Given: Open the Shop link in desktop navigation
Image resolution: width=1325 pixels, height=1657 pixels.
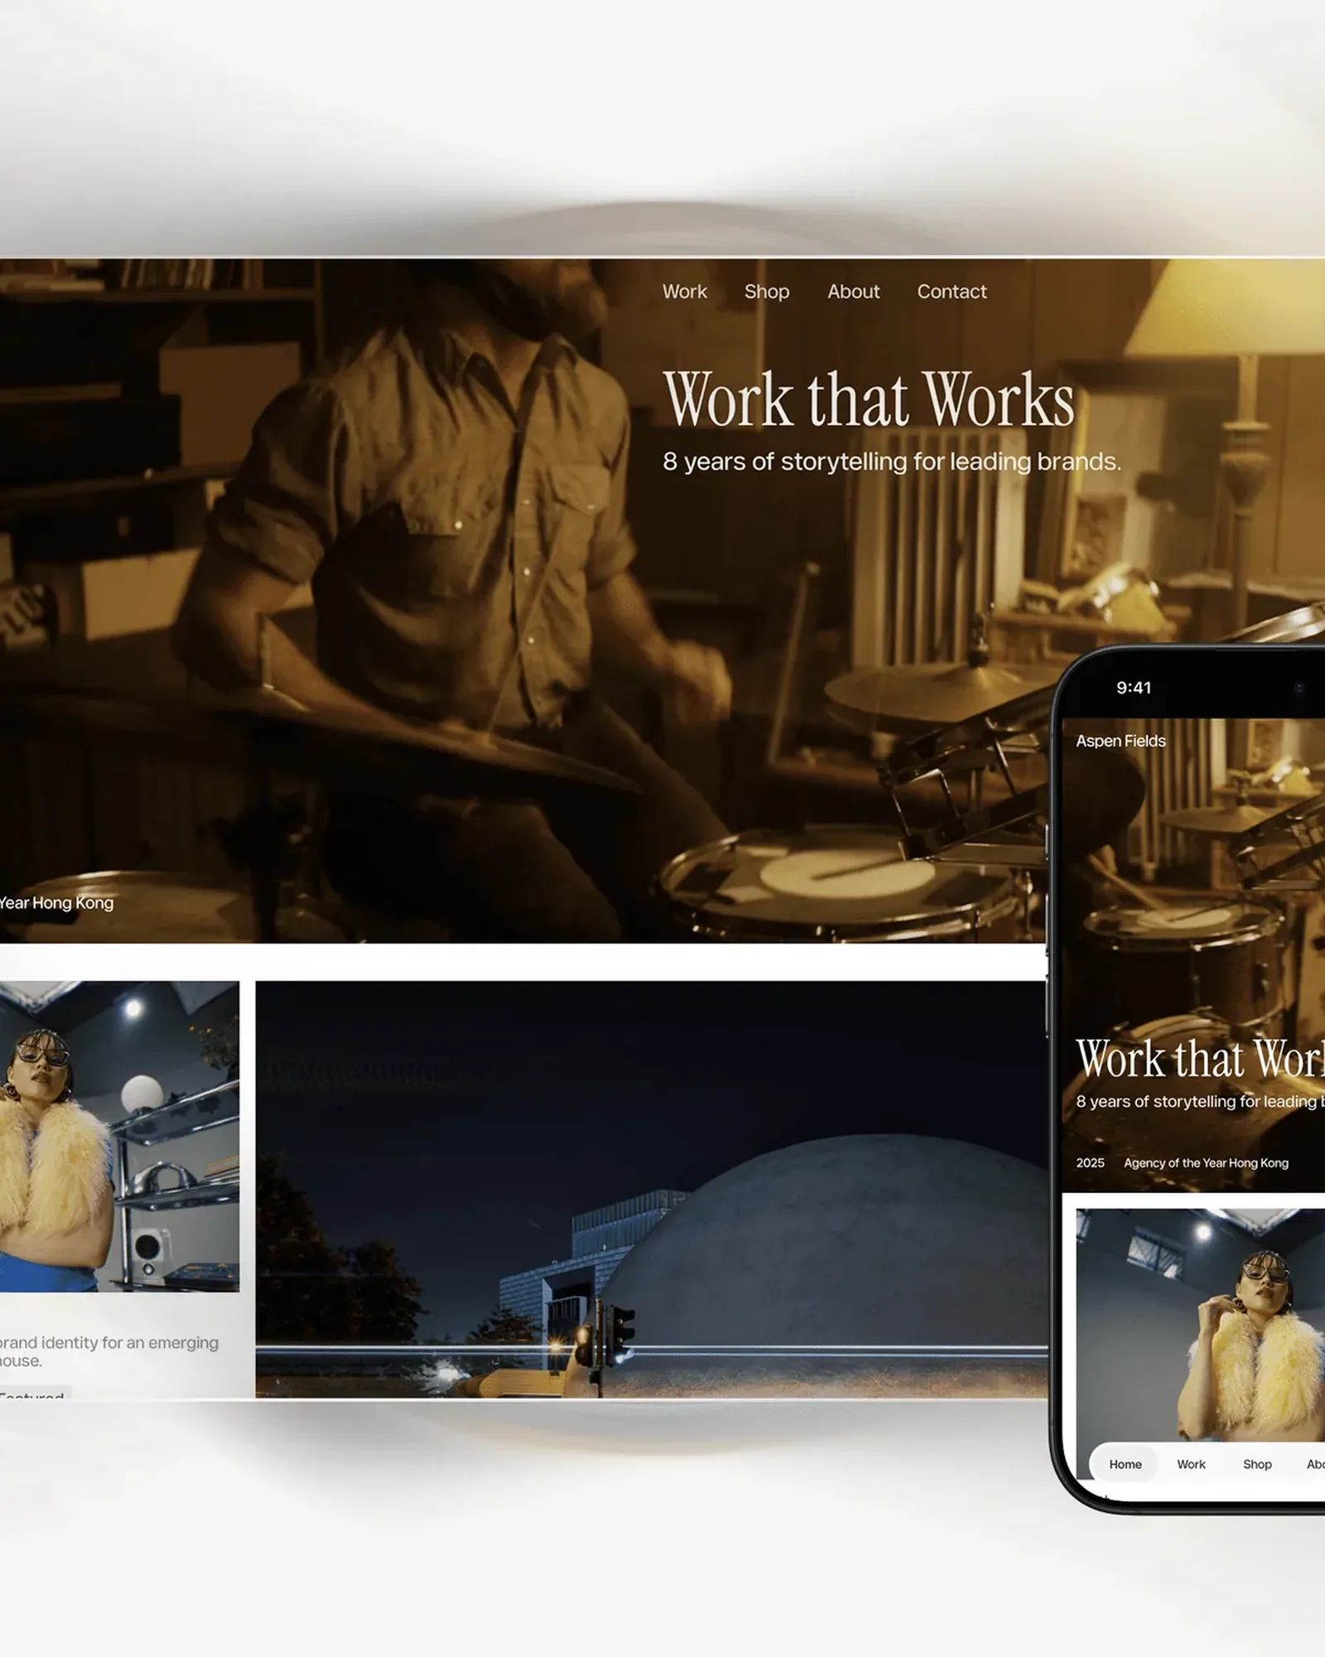Looking at the screenshot, I should click(767, 292).
